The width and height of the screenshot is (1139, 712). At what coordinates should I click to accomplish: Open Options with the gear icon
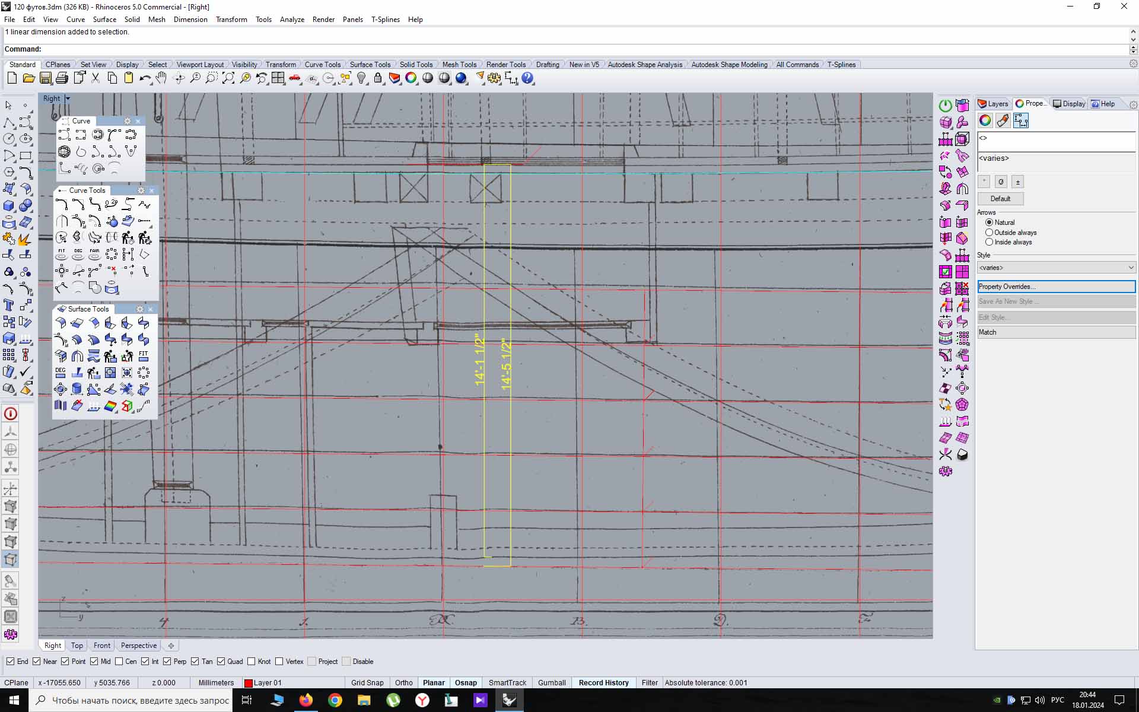coord(494,78)
